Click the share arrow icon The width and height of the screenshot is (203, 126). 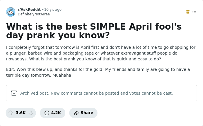point(76,113)
